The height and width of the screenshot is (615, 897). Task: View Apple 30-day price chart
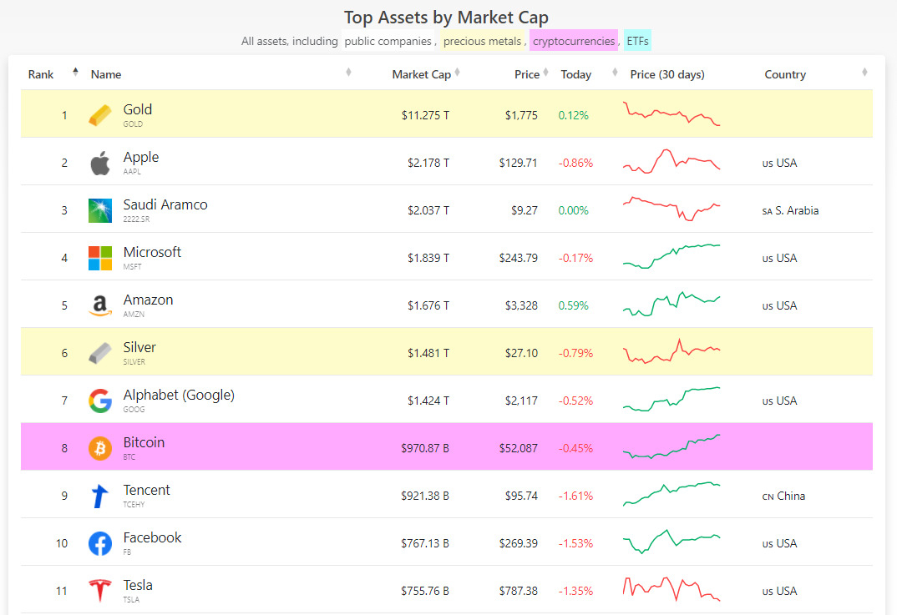(671, 161)
